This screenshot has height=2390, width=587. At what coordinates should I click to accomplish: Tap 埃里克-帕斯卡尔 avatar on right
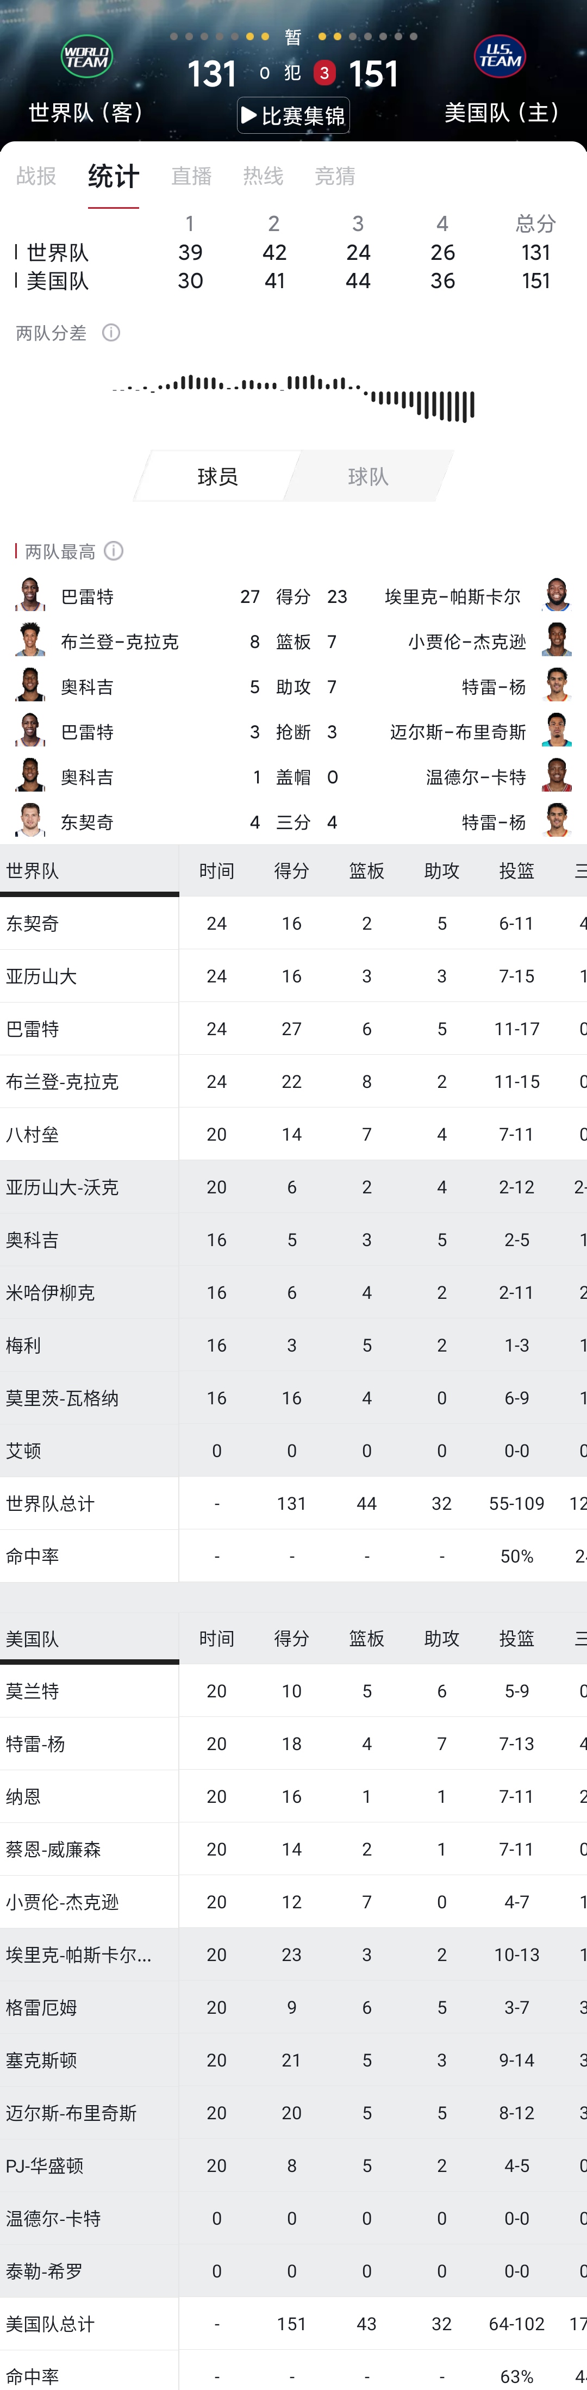point(557,596)
